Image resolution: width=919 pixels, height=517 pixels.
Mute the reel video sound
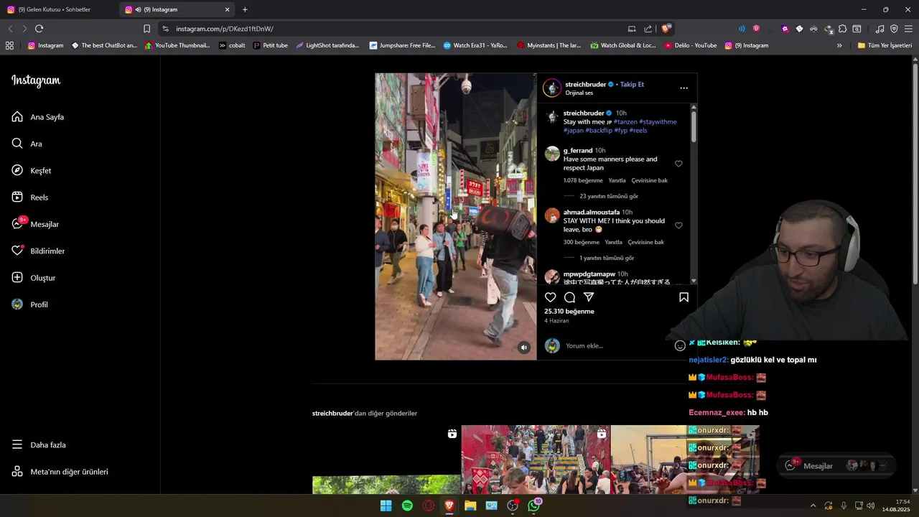point(524,348)
